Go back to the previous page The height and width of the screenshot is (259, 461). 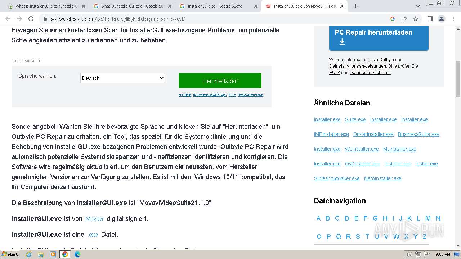tap(8, 19)
